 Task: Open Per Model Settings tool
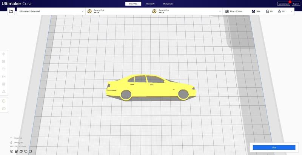tap(4, 84)
